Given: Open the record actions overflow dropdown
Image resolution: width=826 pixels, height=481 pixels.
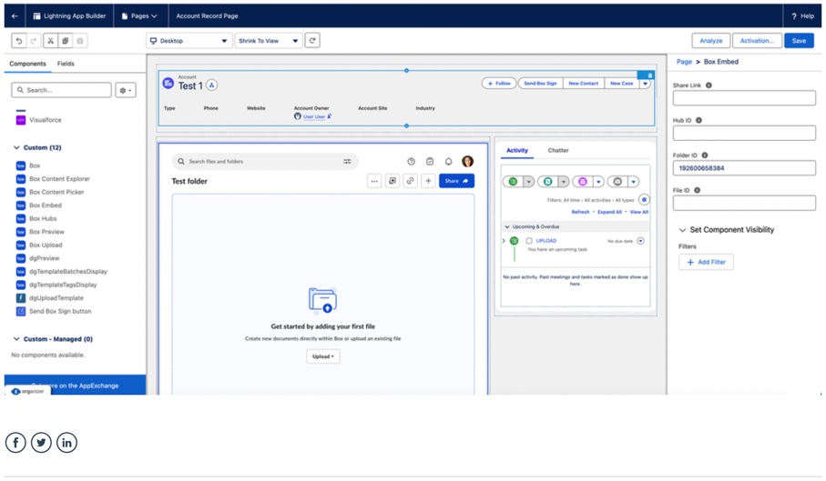Looking at the screenshot, I should [645, 84].
